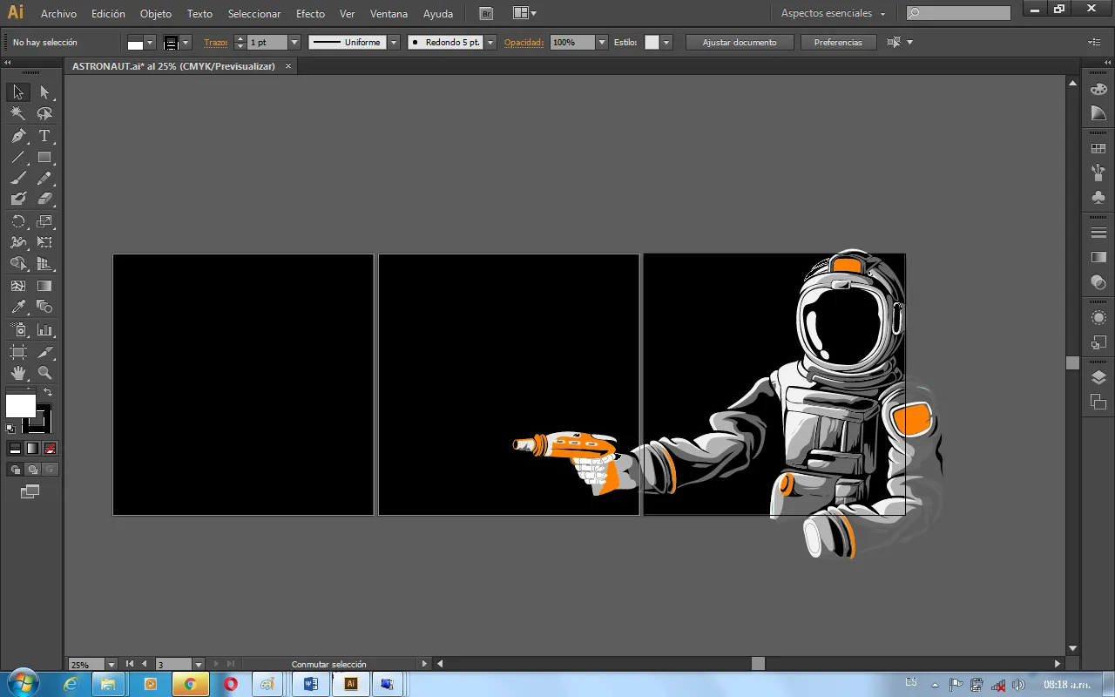
Task: Open the Color panel icon
Action: 1098,90
